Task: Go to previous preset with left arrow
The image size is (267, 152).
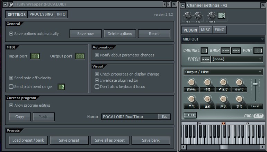Action: (164, 4)
